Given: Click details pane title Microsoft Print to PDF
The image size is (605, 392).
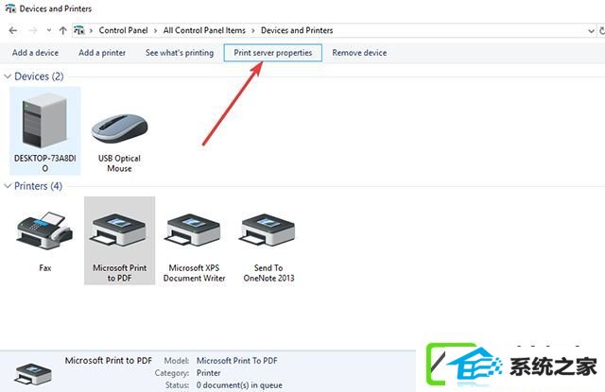Looking at the screenshot, I should click(x=108, y=361).
